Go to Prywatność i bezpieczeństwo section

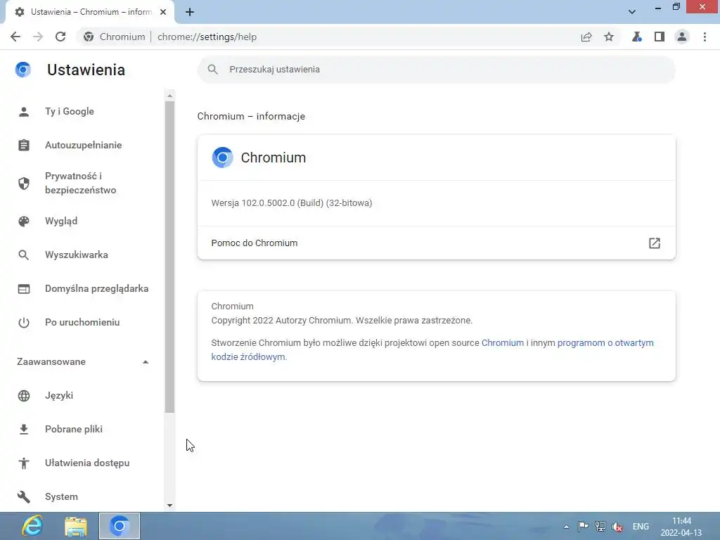click(80, 183)
